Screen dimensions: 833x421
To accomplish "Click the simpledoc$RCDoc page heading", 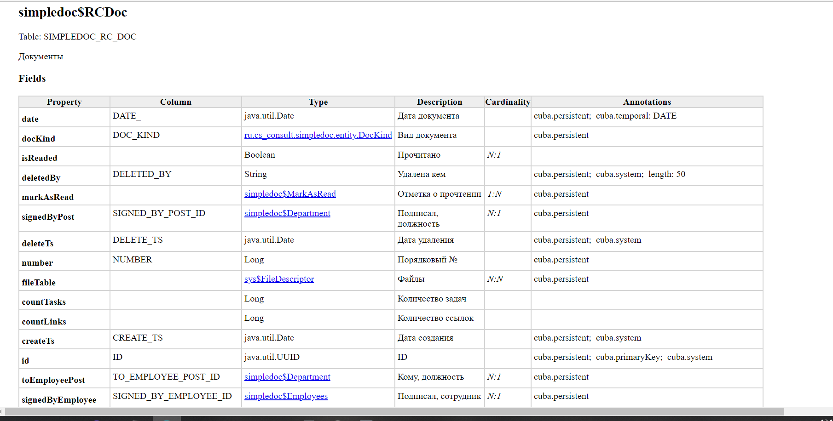I will (73, 12).
